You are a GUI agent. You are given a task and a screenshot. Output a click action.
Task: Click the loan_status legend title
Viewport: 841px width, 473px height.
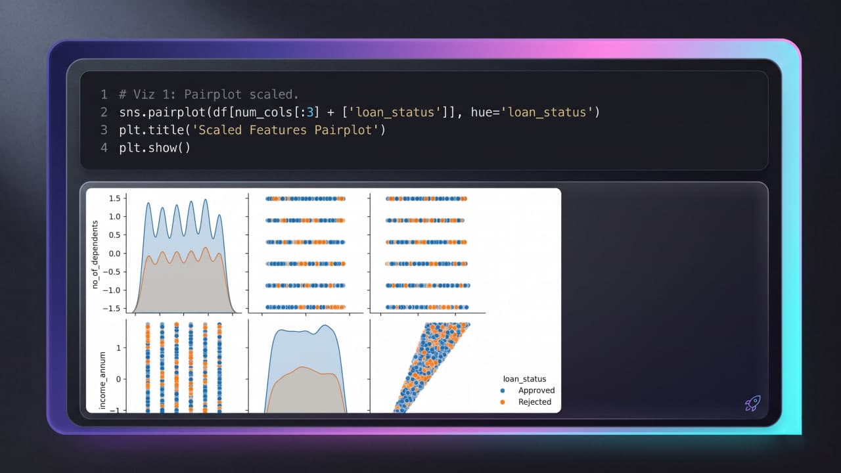coord(524,378)
